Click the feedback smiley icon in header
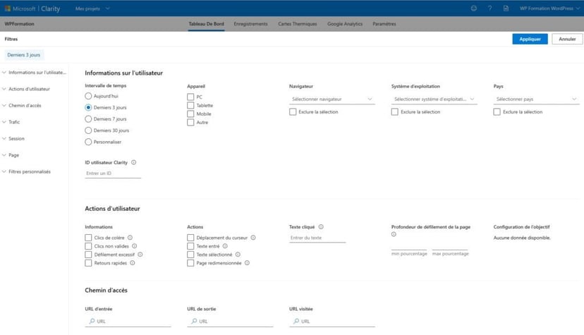 pos(473,8)
